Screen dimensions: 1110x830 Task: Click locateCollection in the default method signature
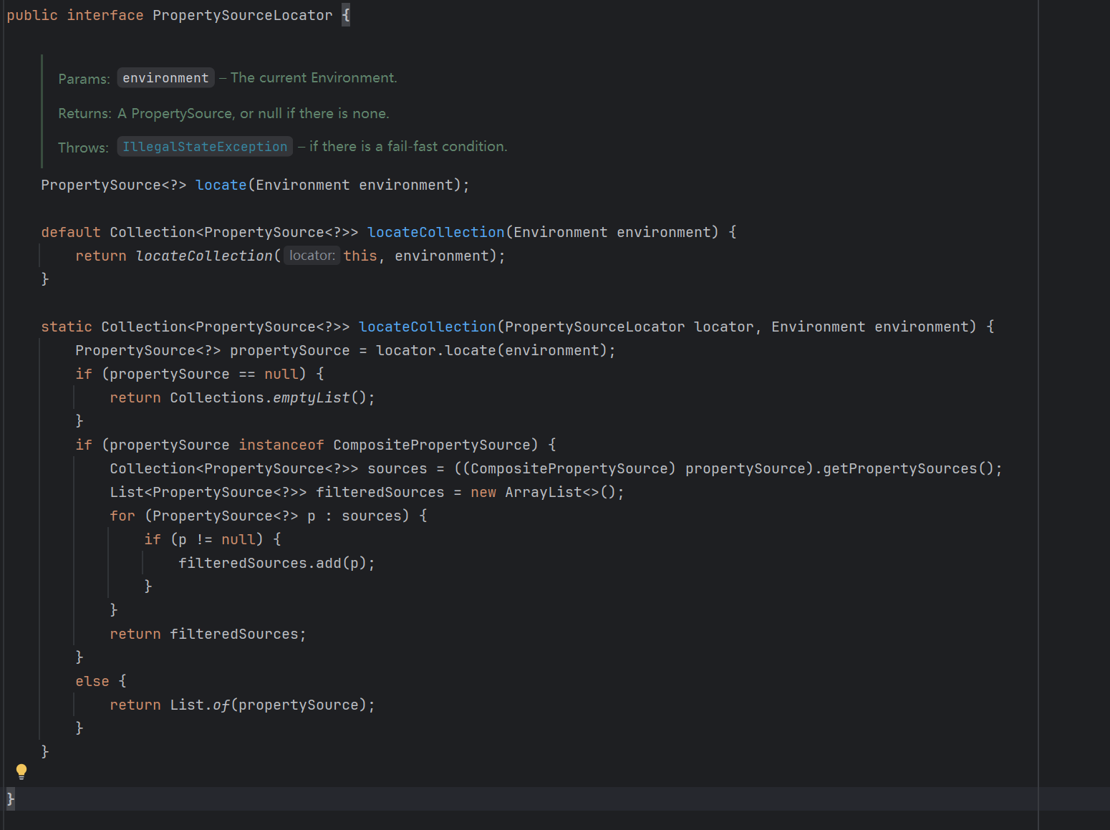(435, 232)
